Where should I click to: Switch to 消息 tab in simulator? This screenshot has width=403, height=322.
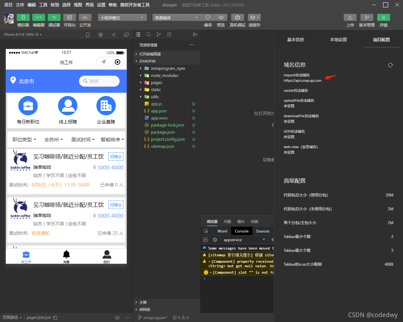click(66, 257)
